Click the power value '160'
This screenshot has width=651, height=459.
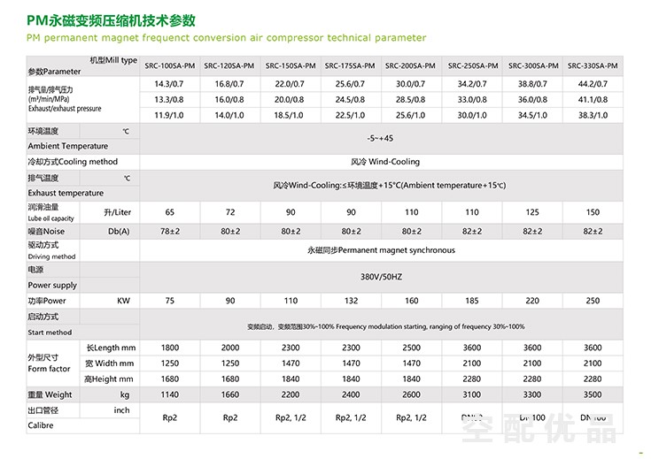(x=412, y=301)
